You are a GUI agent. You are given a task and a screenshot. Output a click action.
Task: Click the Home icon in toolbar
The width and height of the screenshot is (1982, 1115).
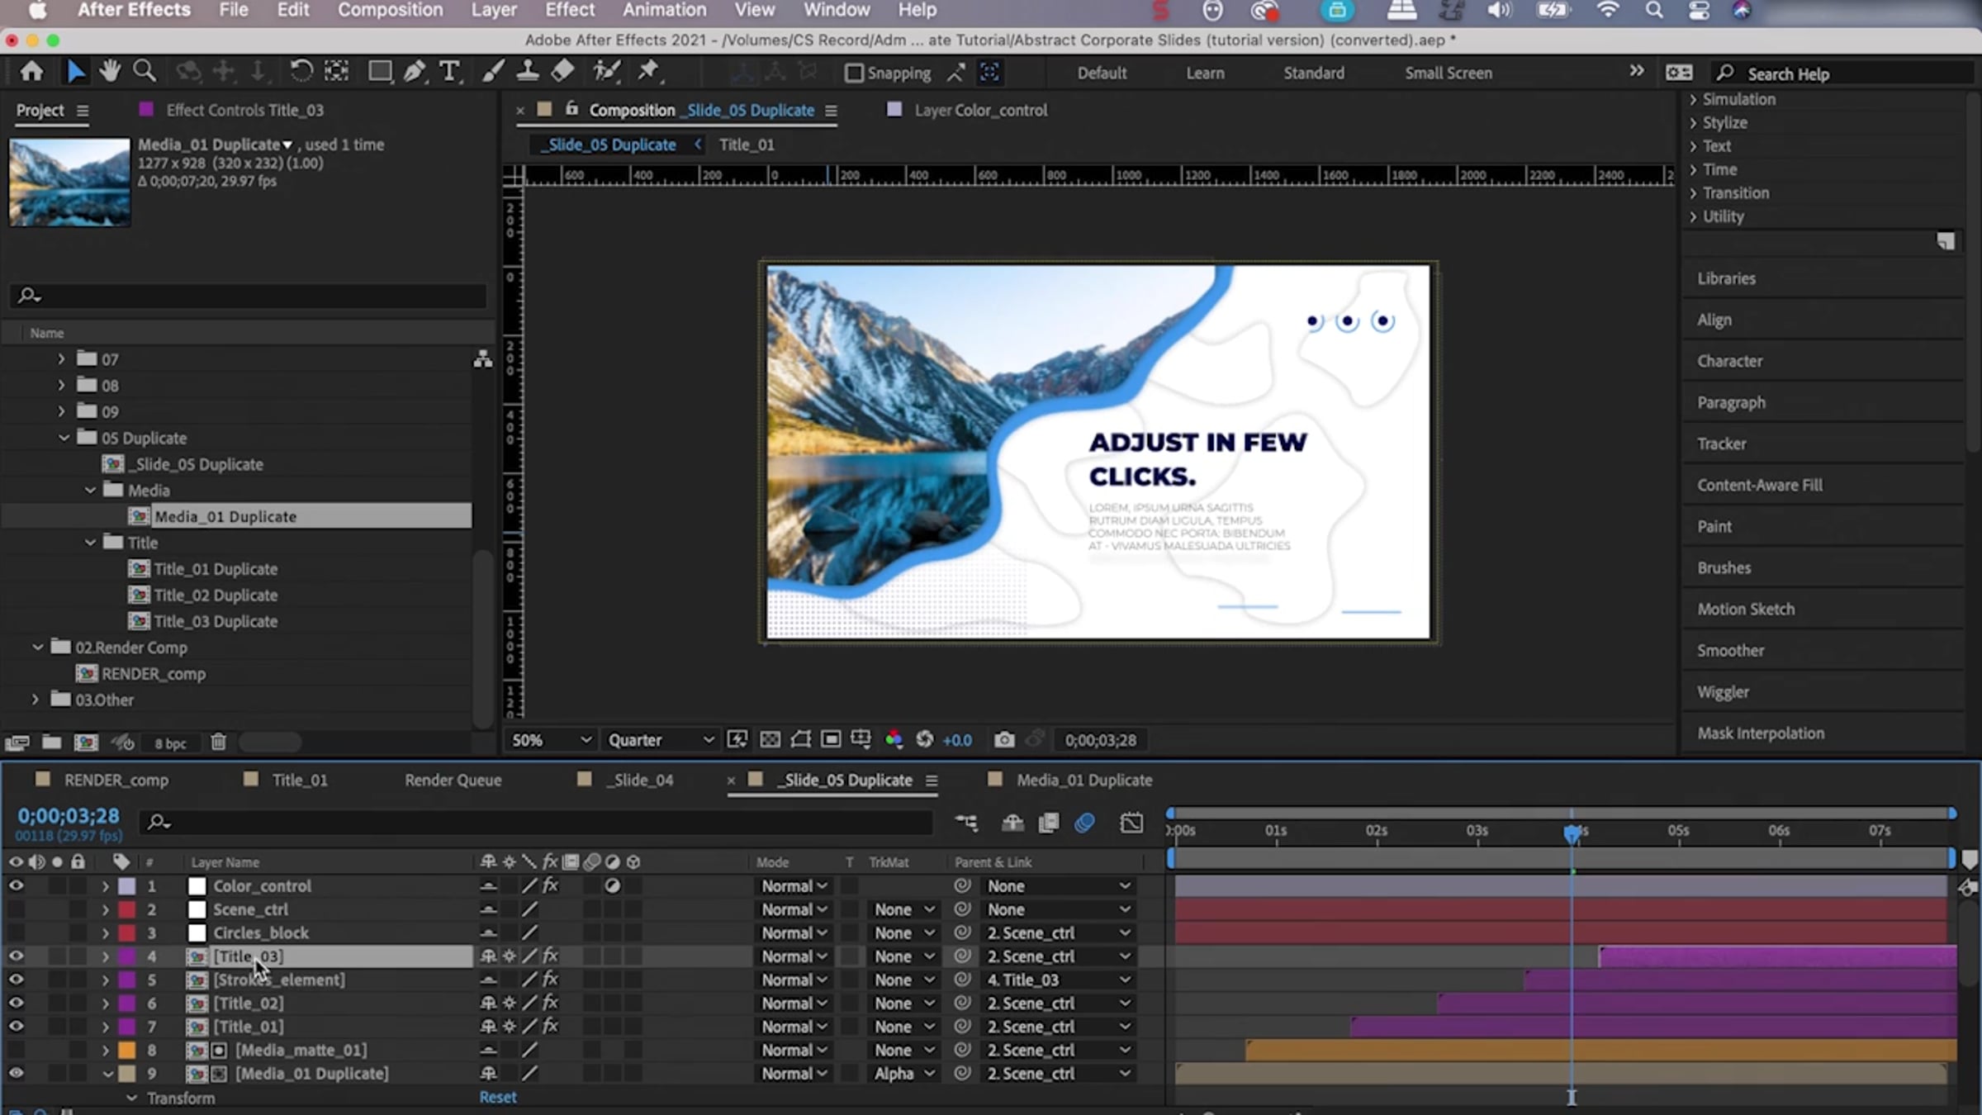pyautogui.click(x=31, y=72)
